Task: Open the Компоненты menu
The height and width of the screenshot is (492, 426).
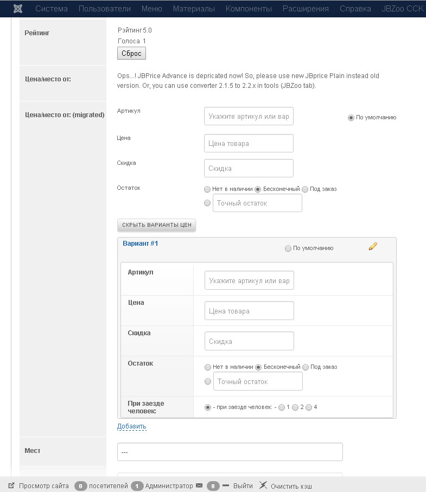Action: coord(249,9)
